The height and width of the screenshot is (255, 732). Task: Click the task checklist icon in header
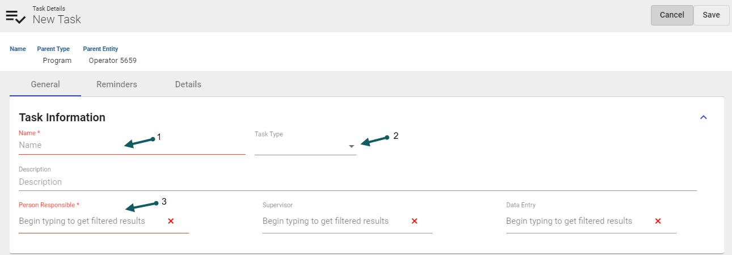coord(15,16)
